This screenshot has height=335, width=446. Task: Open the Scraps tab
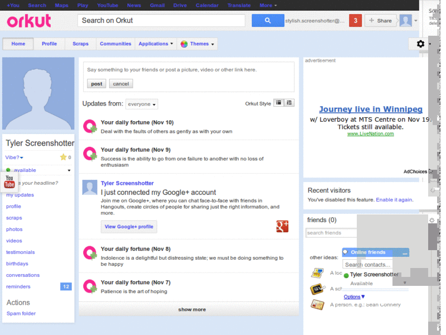tap(80, 44)
